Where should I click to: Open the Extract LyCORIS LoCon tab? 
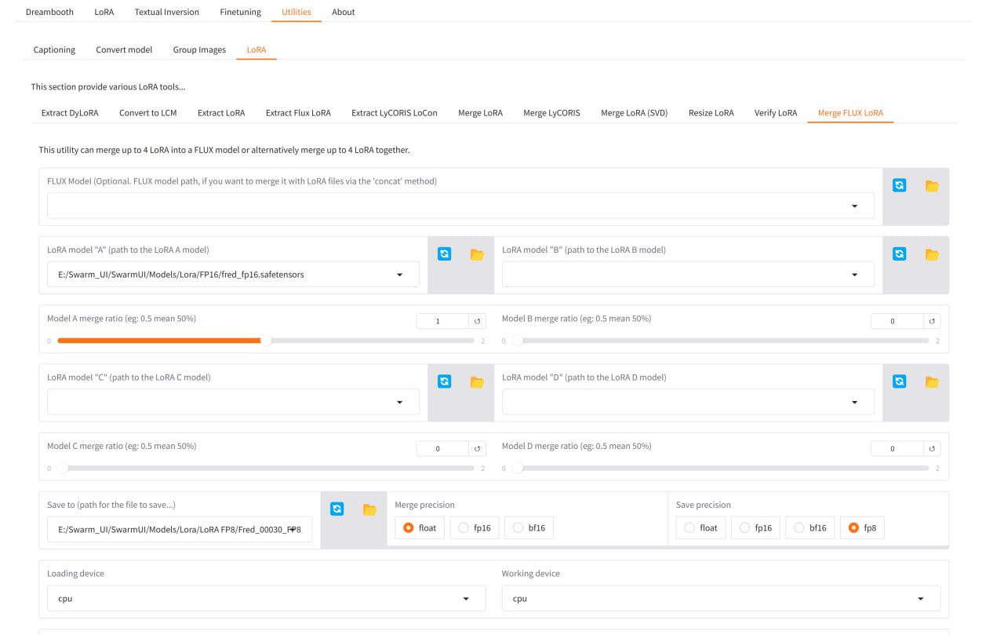395,113
